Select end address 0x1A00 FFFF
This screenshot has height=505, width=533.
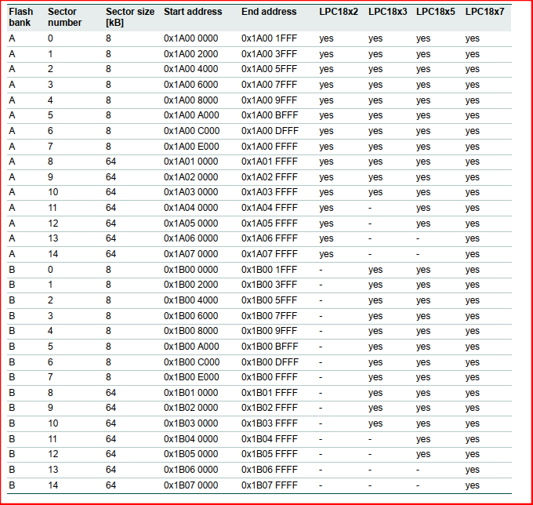[x=270, y=147]
